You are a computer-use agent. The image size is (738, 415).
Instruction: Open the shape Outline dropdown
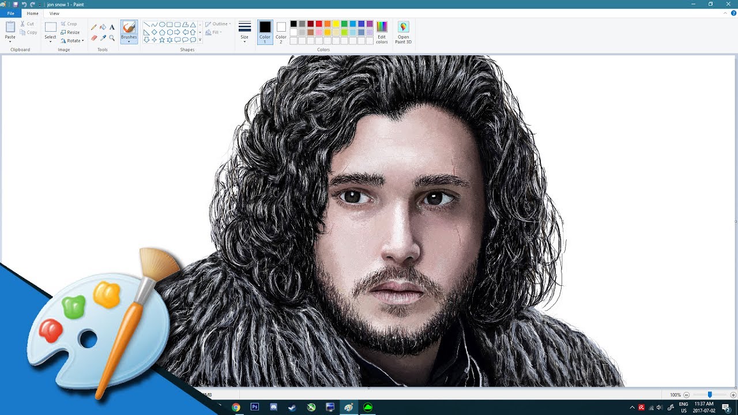click(218, 24)
